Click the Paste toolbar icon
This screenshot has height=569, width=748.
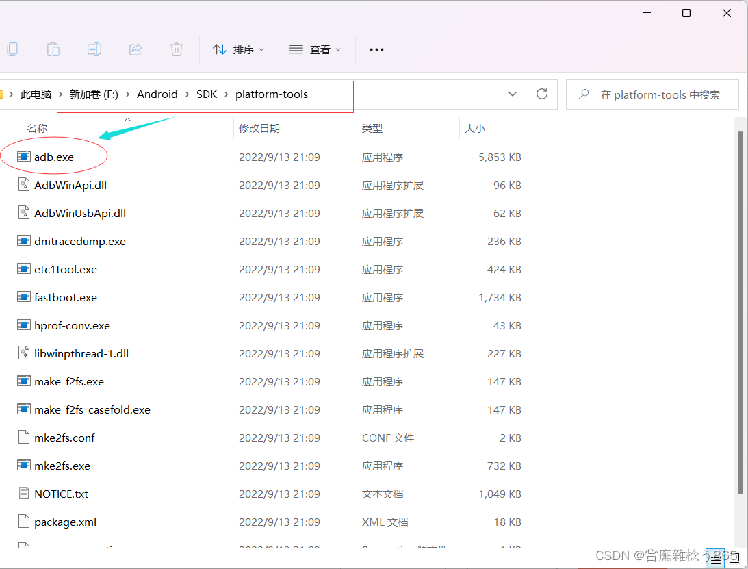click(53, 49)
